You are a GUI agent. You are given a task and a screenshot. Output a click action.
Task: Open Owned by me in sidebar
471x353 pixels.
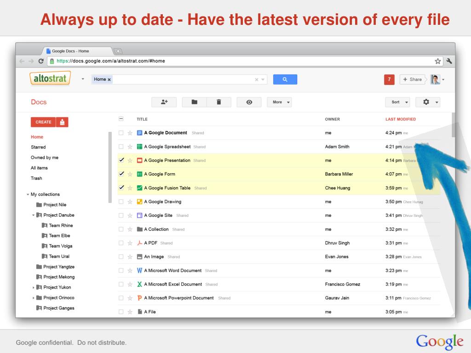coord(45,158)
